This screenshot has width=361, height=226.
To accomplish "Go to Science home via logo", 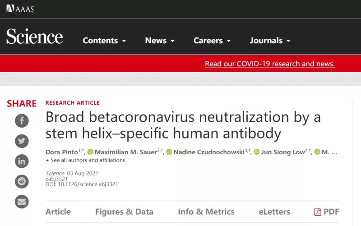I will click(35, 37).
